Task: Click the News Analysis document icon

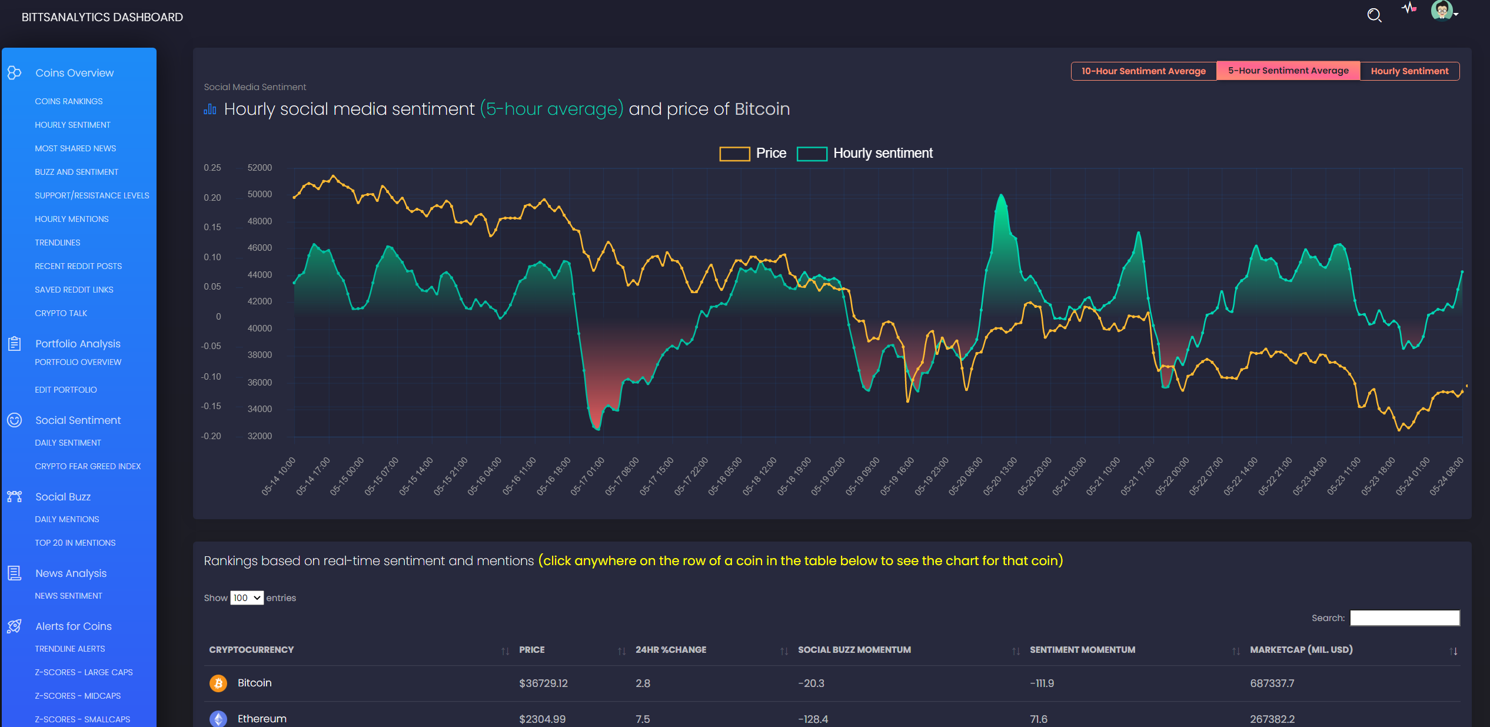Action: coord(14,573)
